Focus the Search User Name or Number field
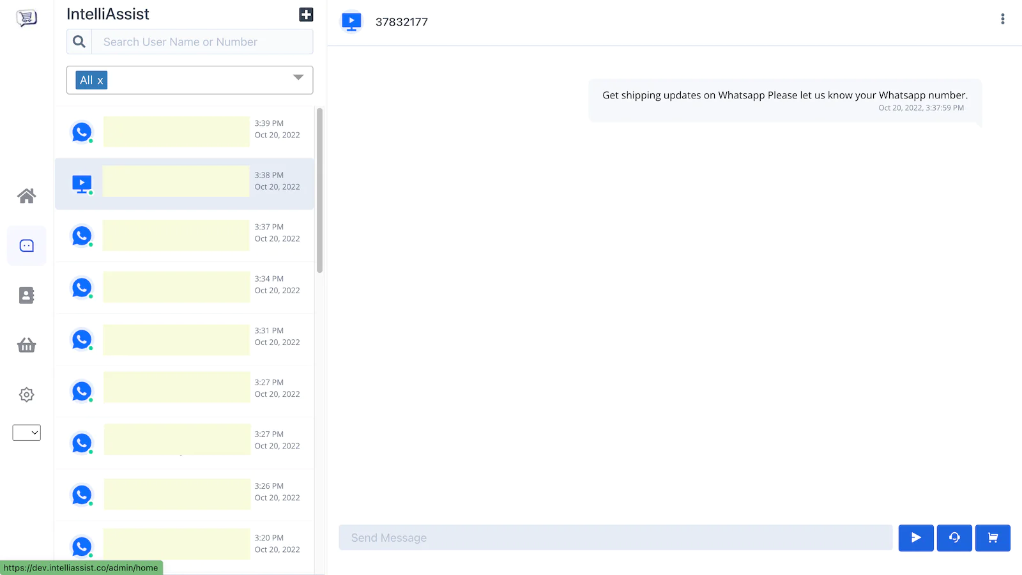 tap(202, 42)
